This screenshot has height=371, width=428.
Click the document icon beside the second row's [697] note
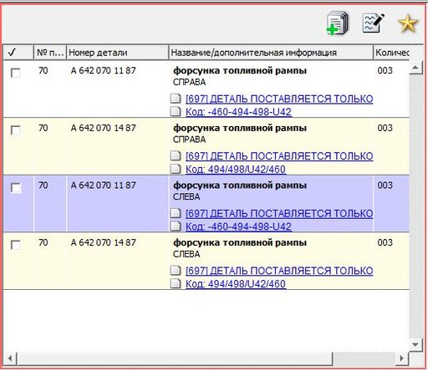tap(176, 155)
